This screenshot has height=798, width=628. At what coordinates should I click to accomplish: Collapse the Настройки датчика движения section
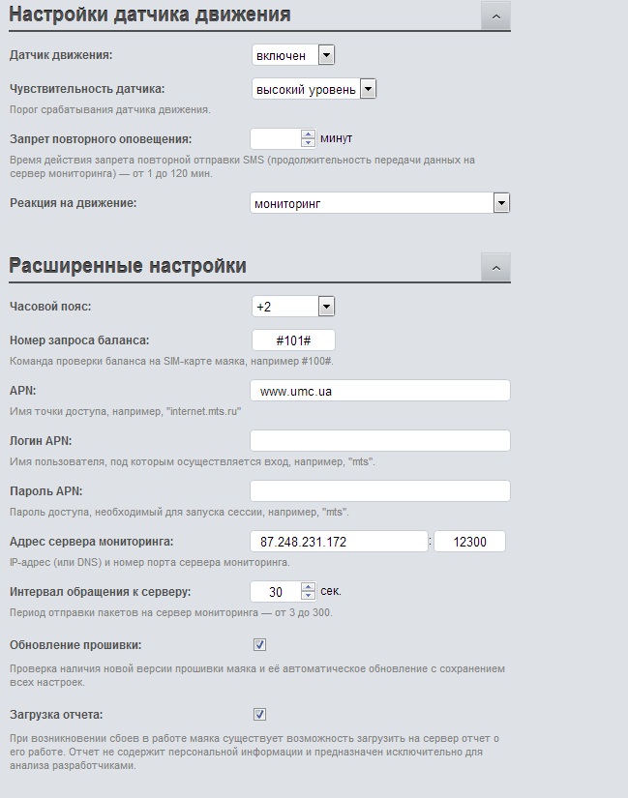click(x=495, y=16)
